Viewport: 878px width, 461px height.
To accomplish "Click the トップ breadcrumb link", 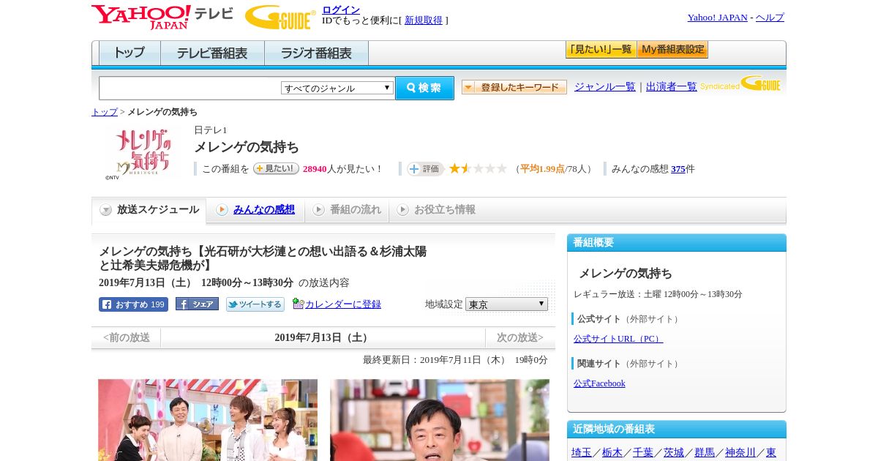I will point(105,112).
